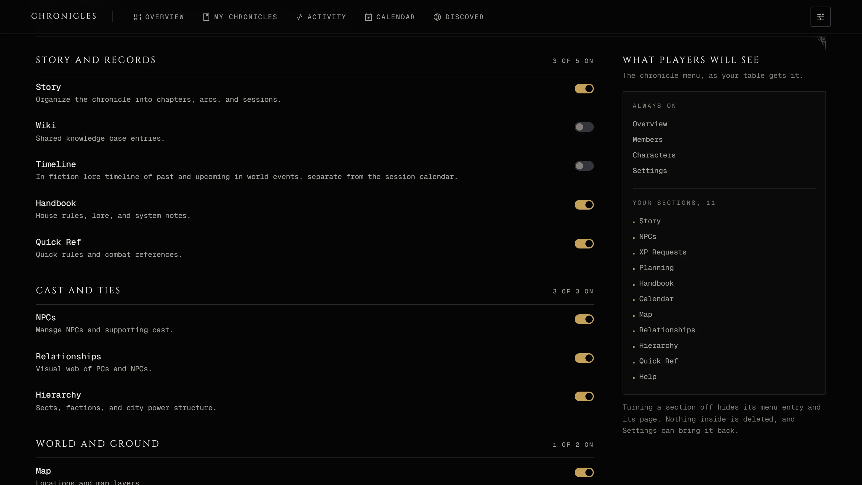Open the My Chronicles nav tab
Viewport: 862px width, 485px height.
point(240,17)
